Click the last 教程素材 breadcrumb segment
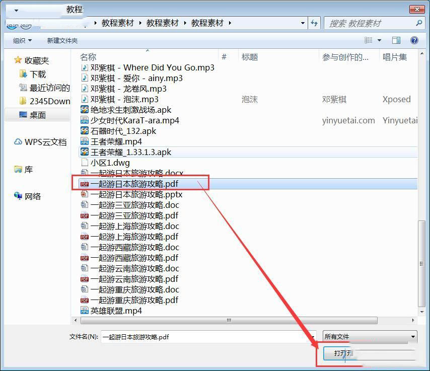The width and height of the screenshot is (430, 371). coord(207,23)
